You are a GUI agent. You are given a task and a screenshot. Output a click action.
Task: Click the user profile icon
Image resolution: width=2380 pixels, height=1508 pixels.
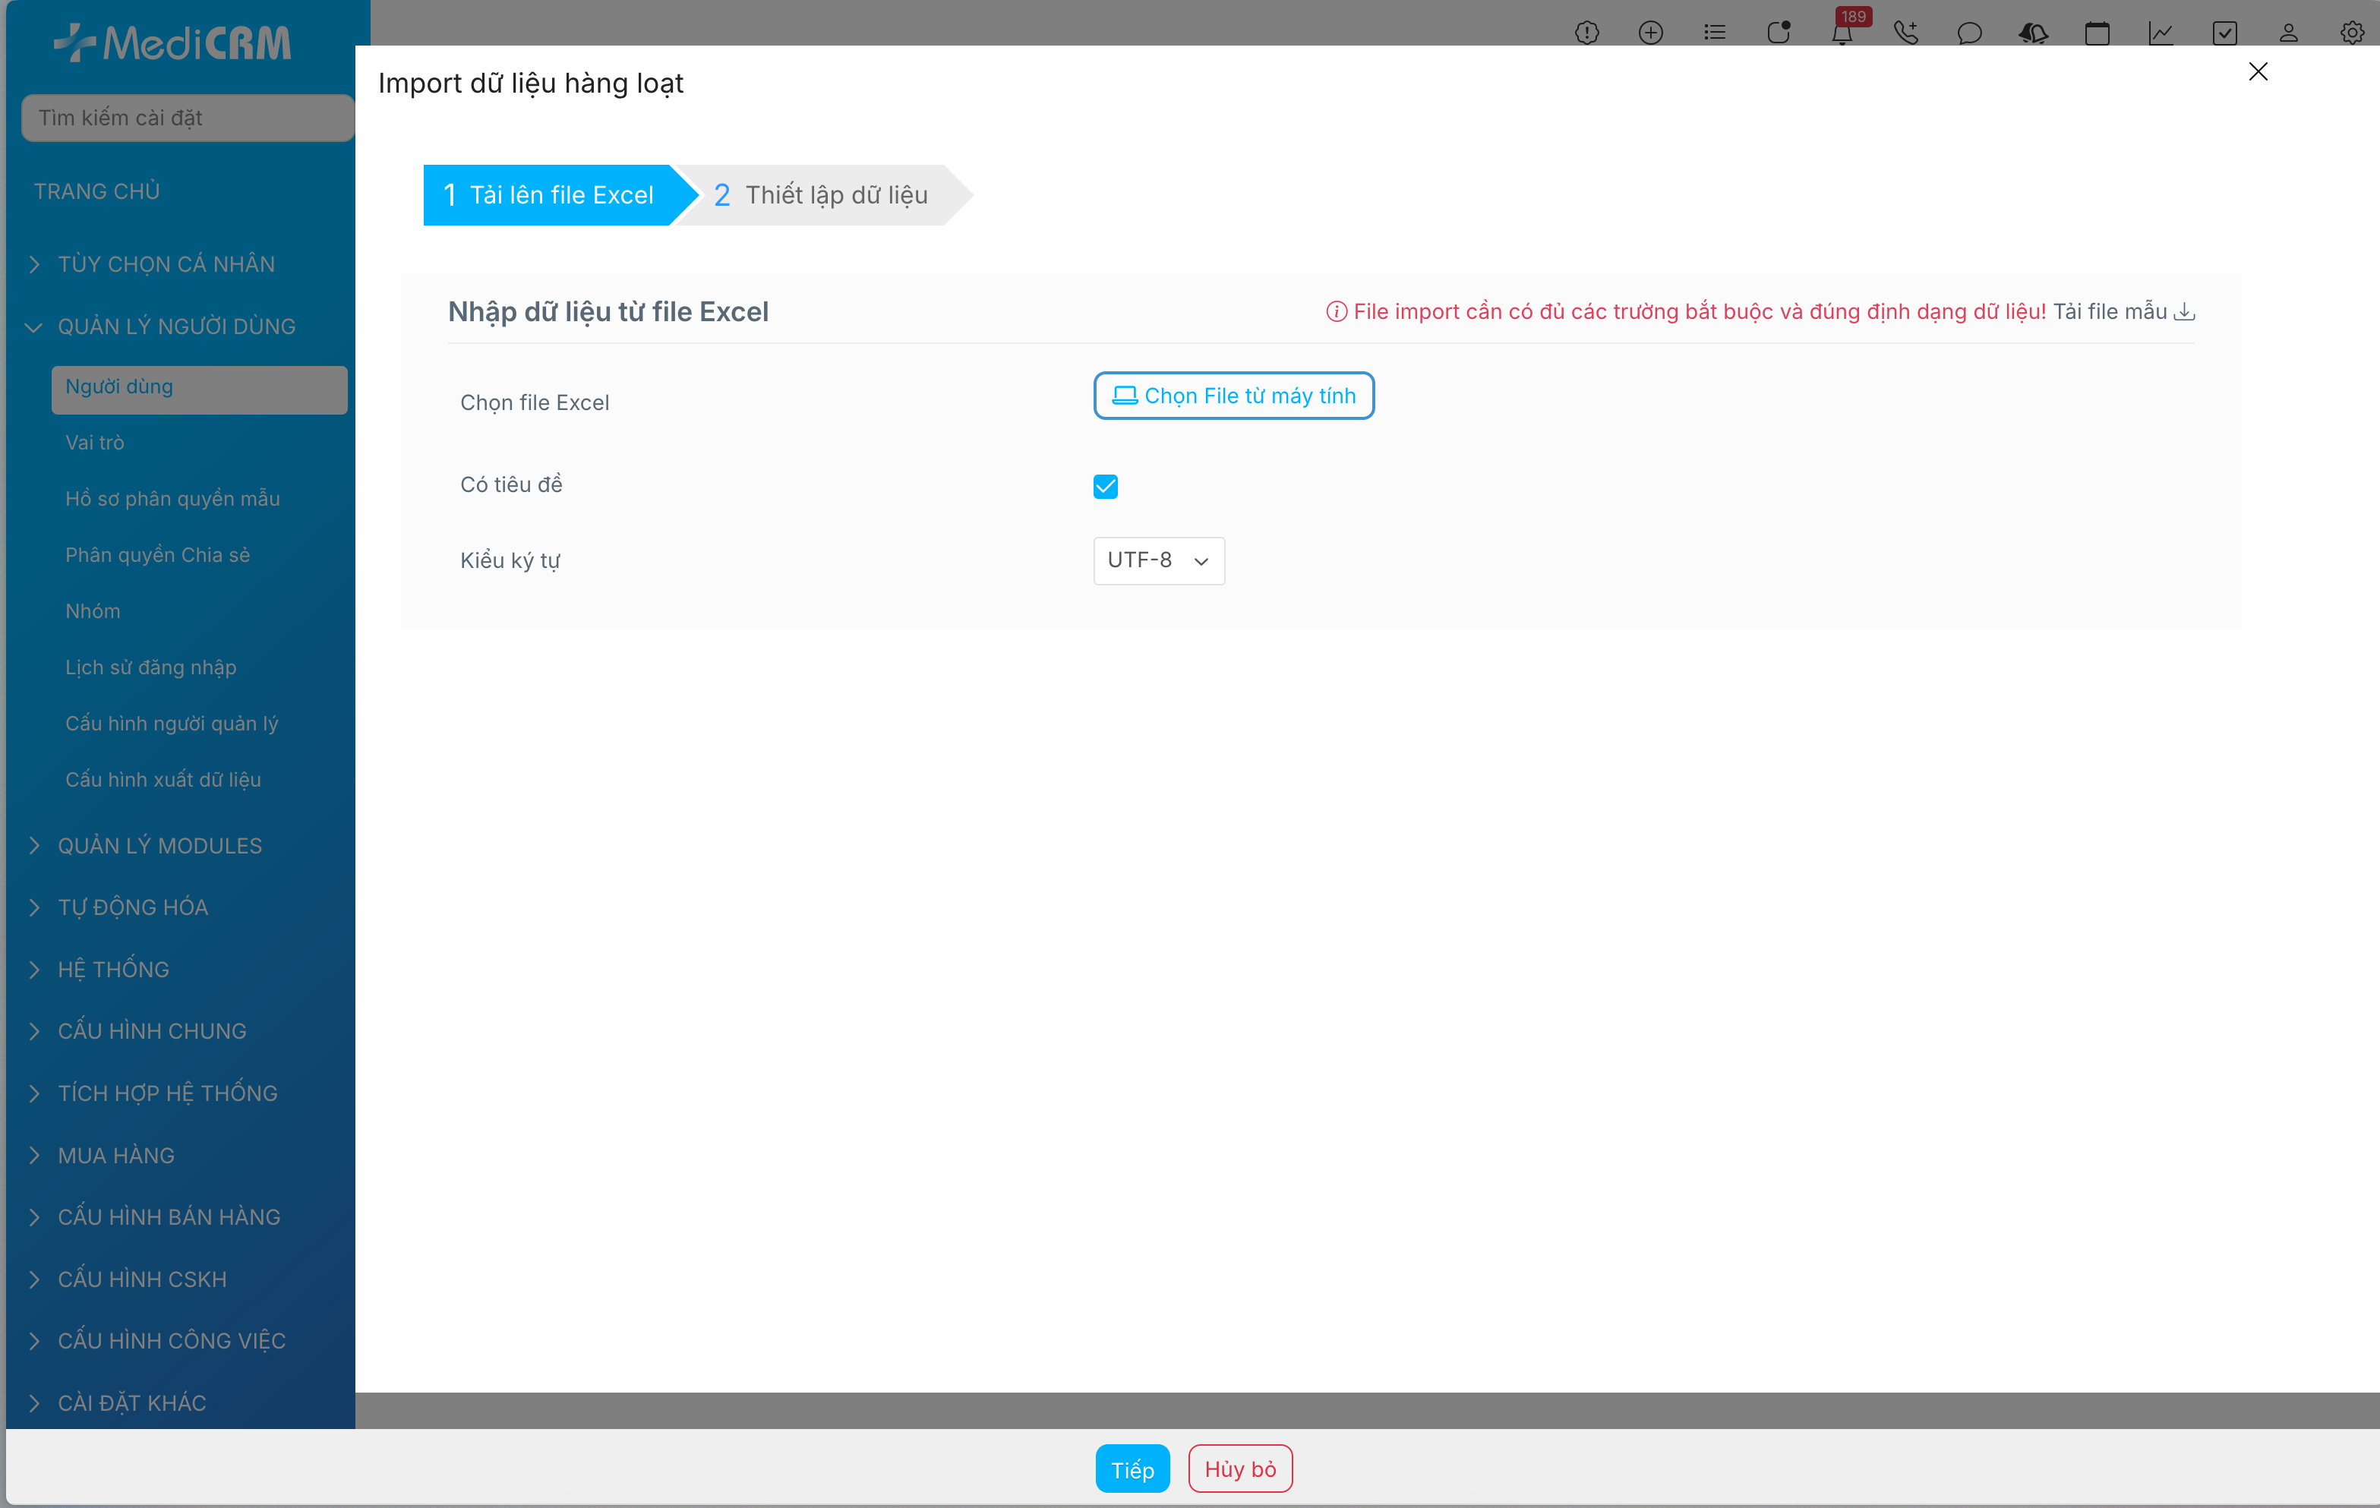pyautogui.click(x=2288, y=33)
